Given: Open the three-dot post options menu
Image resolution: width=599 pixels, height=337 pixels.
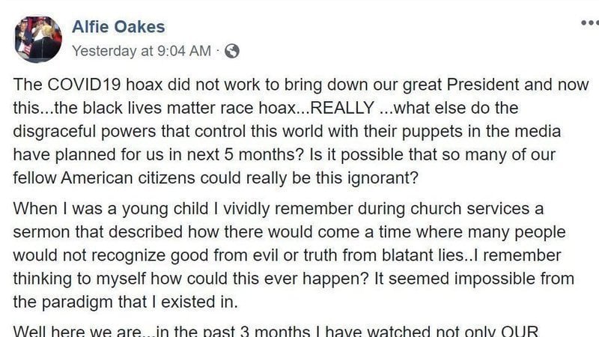Looking at the screenshot, I should (x=590, y=23).
